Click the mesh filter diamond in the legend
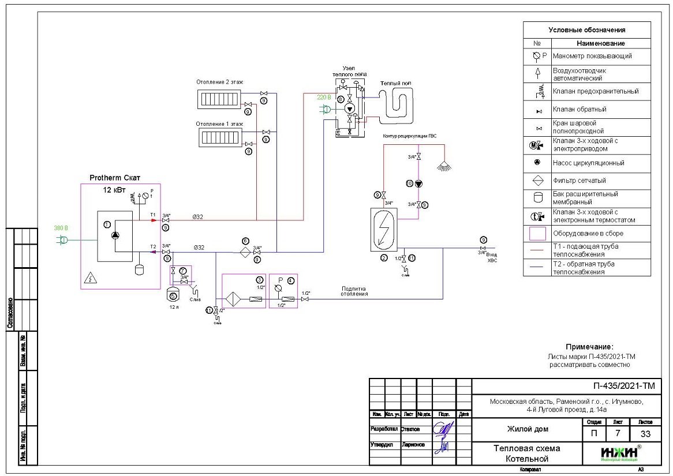This screenshot has height=476, width=673. tap(537, 181)
